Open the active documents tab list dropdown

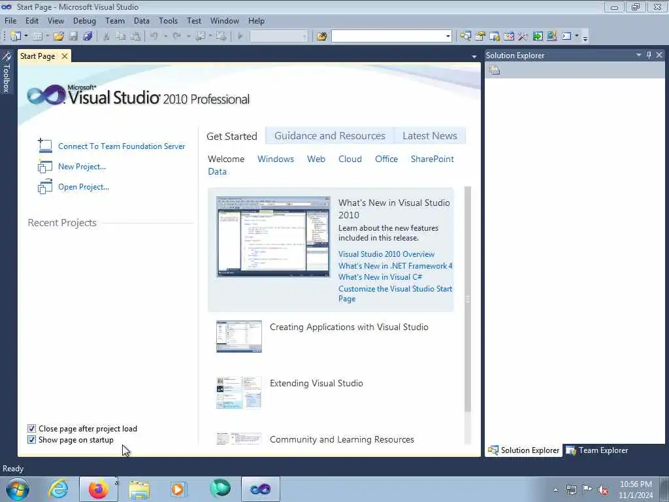point(474,56)
